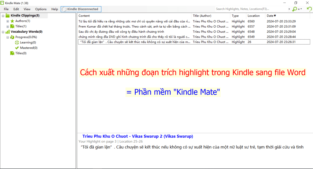Click the Vocabulary Words bar-chart icon
313x169 pixels.
point(7,32)
